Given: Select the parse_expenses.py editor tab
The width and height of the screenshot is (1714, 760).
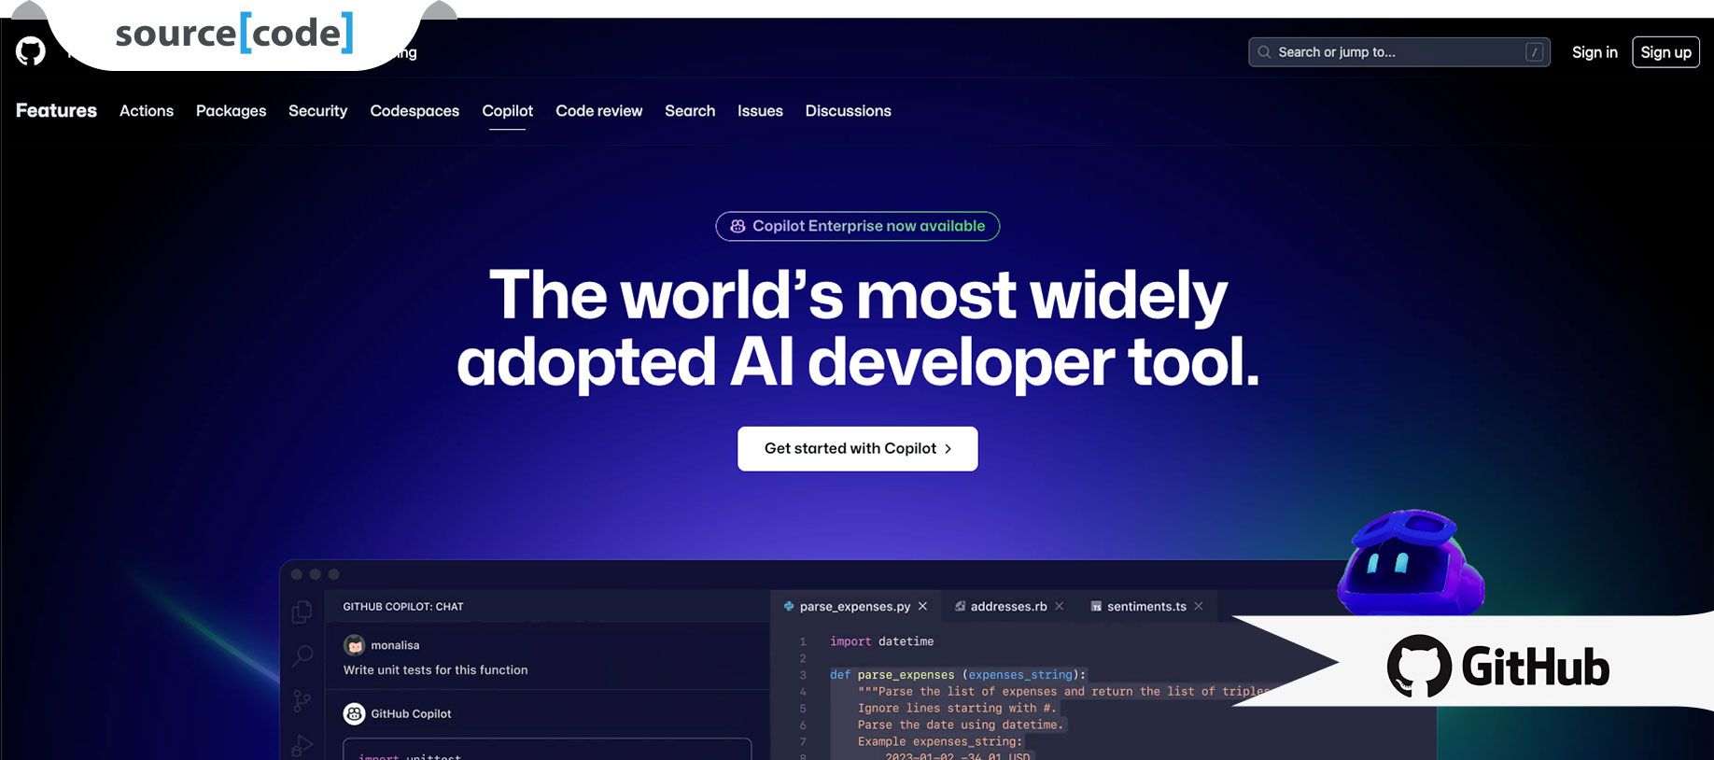Looking at the screenshot, I should point(855,606).
